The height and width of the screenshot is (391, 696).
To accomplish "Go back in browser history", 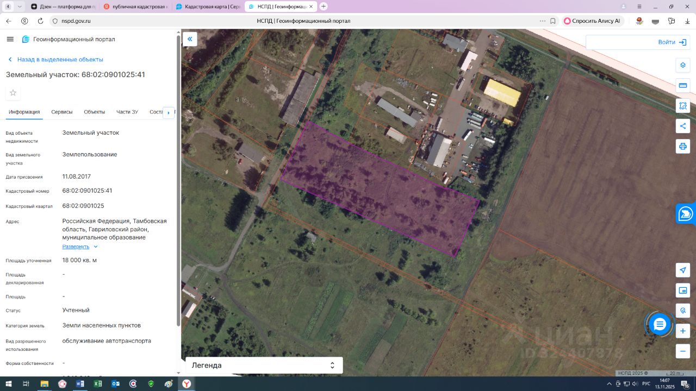I will 8,21.
